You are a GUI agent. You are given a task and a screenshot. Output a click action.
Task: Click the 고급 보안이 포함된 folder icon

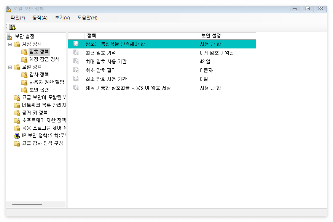pyautogui.click(x=17, y=98)
